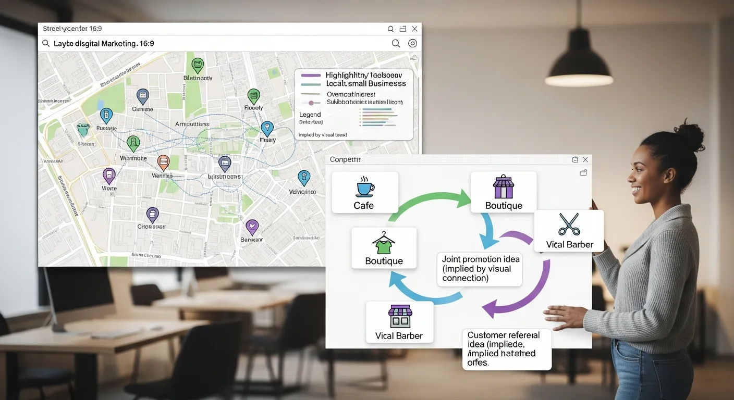The height and width of the screenshot is (400, 734).
Task: Click the Vical Barber card with scissors
Action: [569, 231]
